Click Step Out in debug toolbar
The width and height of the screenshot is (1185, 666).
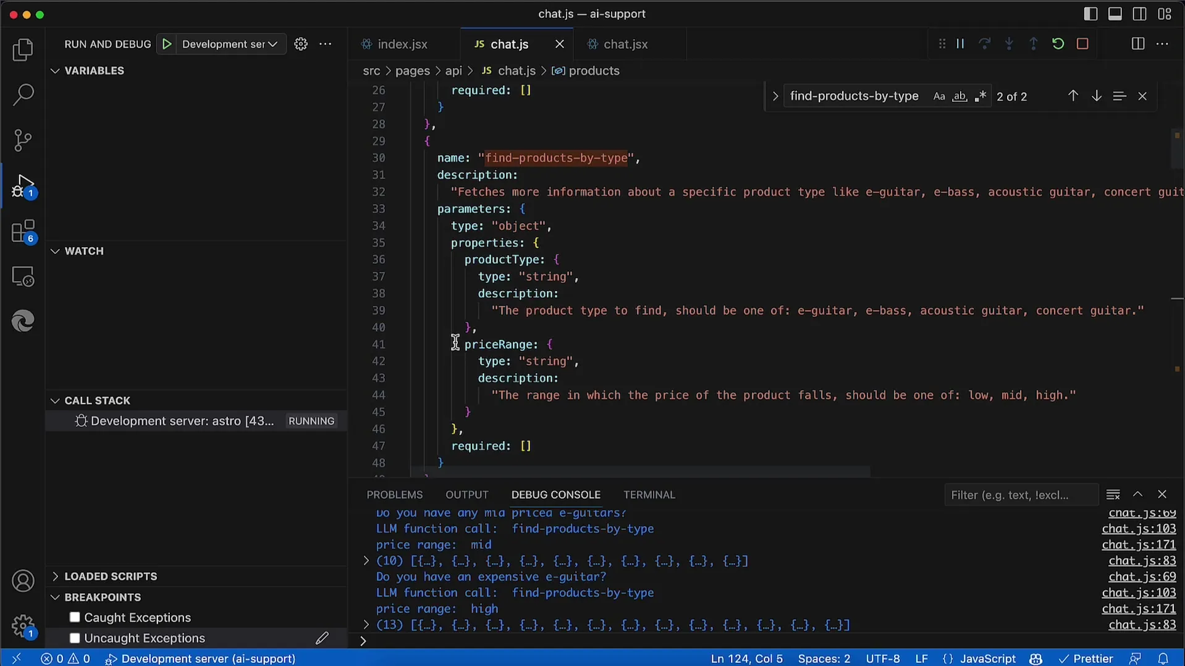[x=1034, y=44]
